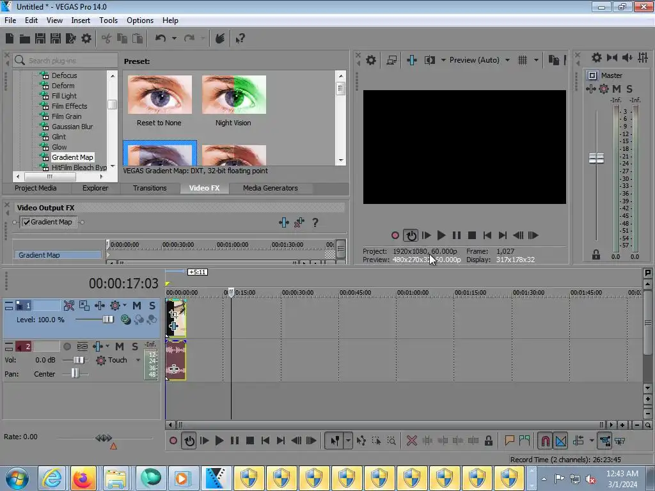Open the track 1 automation settings dropdown
The height and width of the screenshot is (491, 655).
tap(125, 306)
